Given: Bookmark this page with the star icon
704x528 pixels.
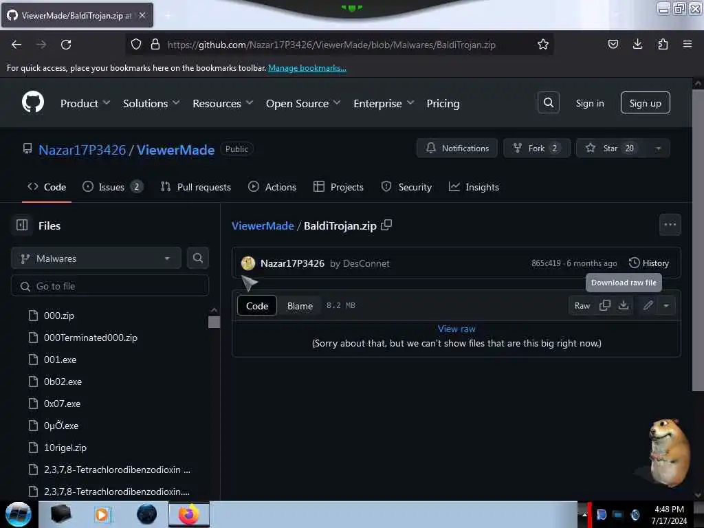Looking at the screenshot, I should point(543,44).
